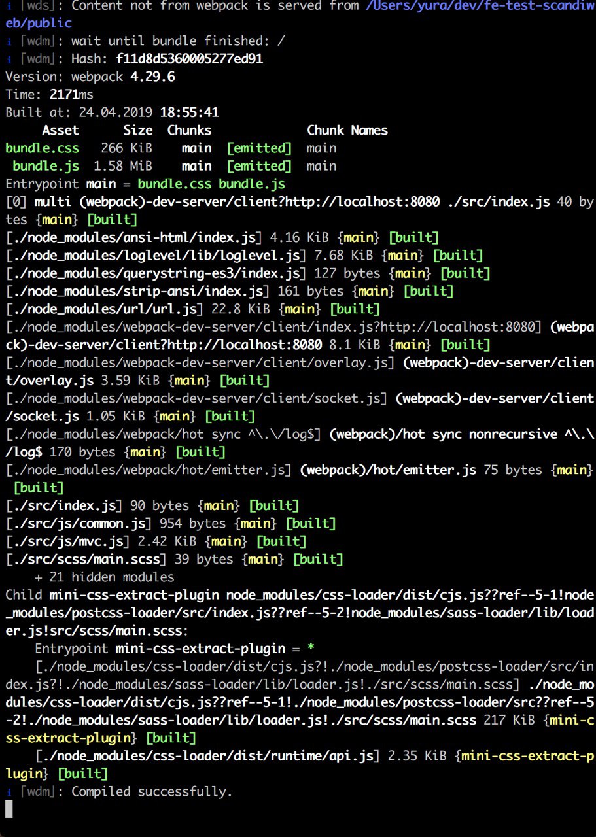This screenshot has width=596, height=837.
Task: Click the [./src/index.js] module line
Action: coord(152,505)
